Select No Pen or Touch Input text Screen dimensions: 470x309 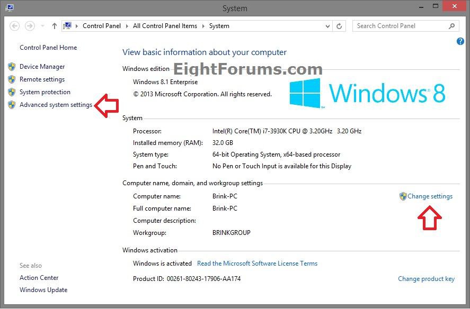[282, 166]
